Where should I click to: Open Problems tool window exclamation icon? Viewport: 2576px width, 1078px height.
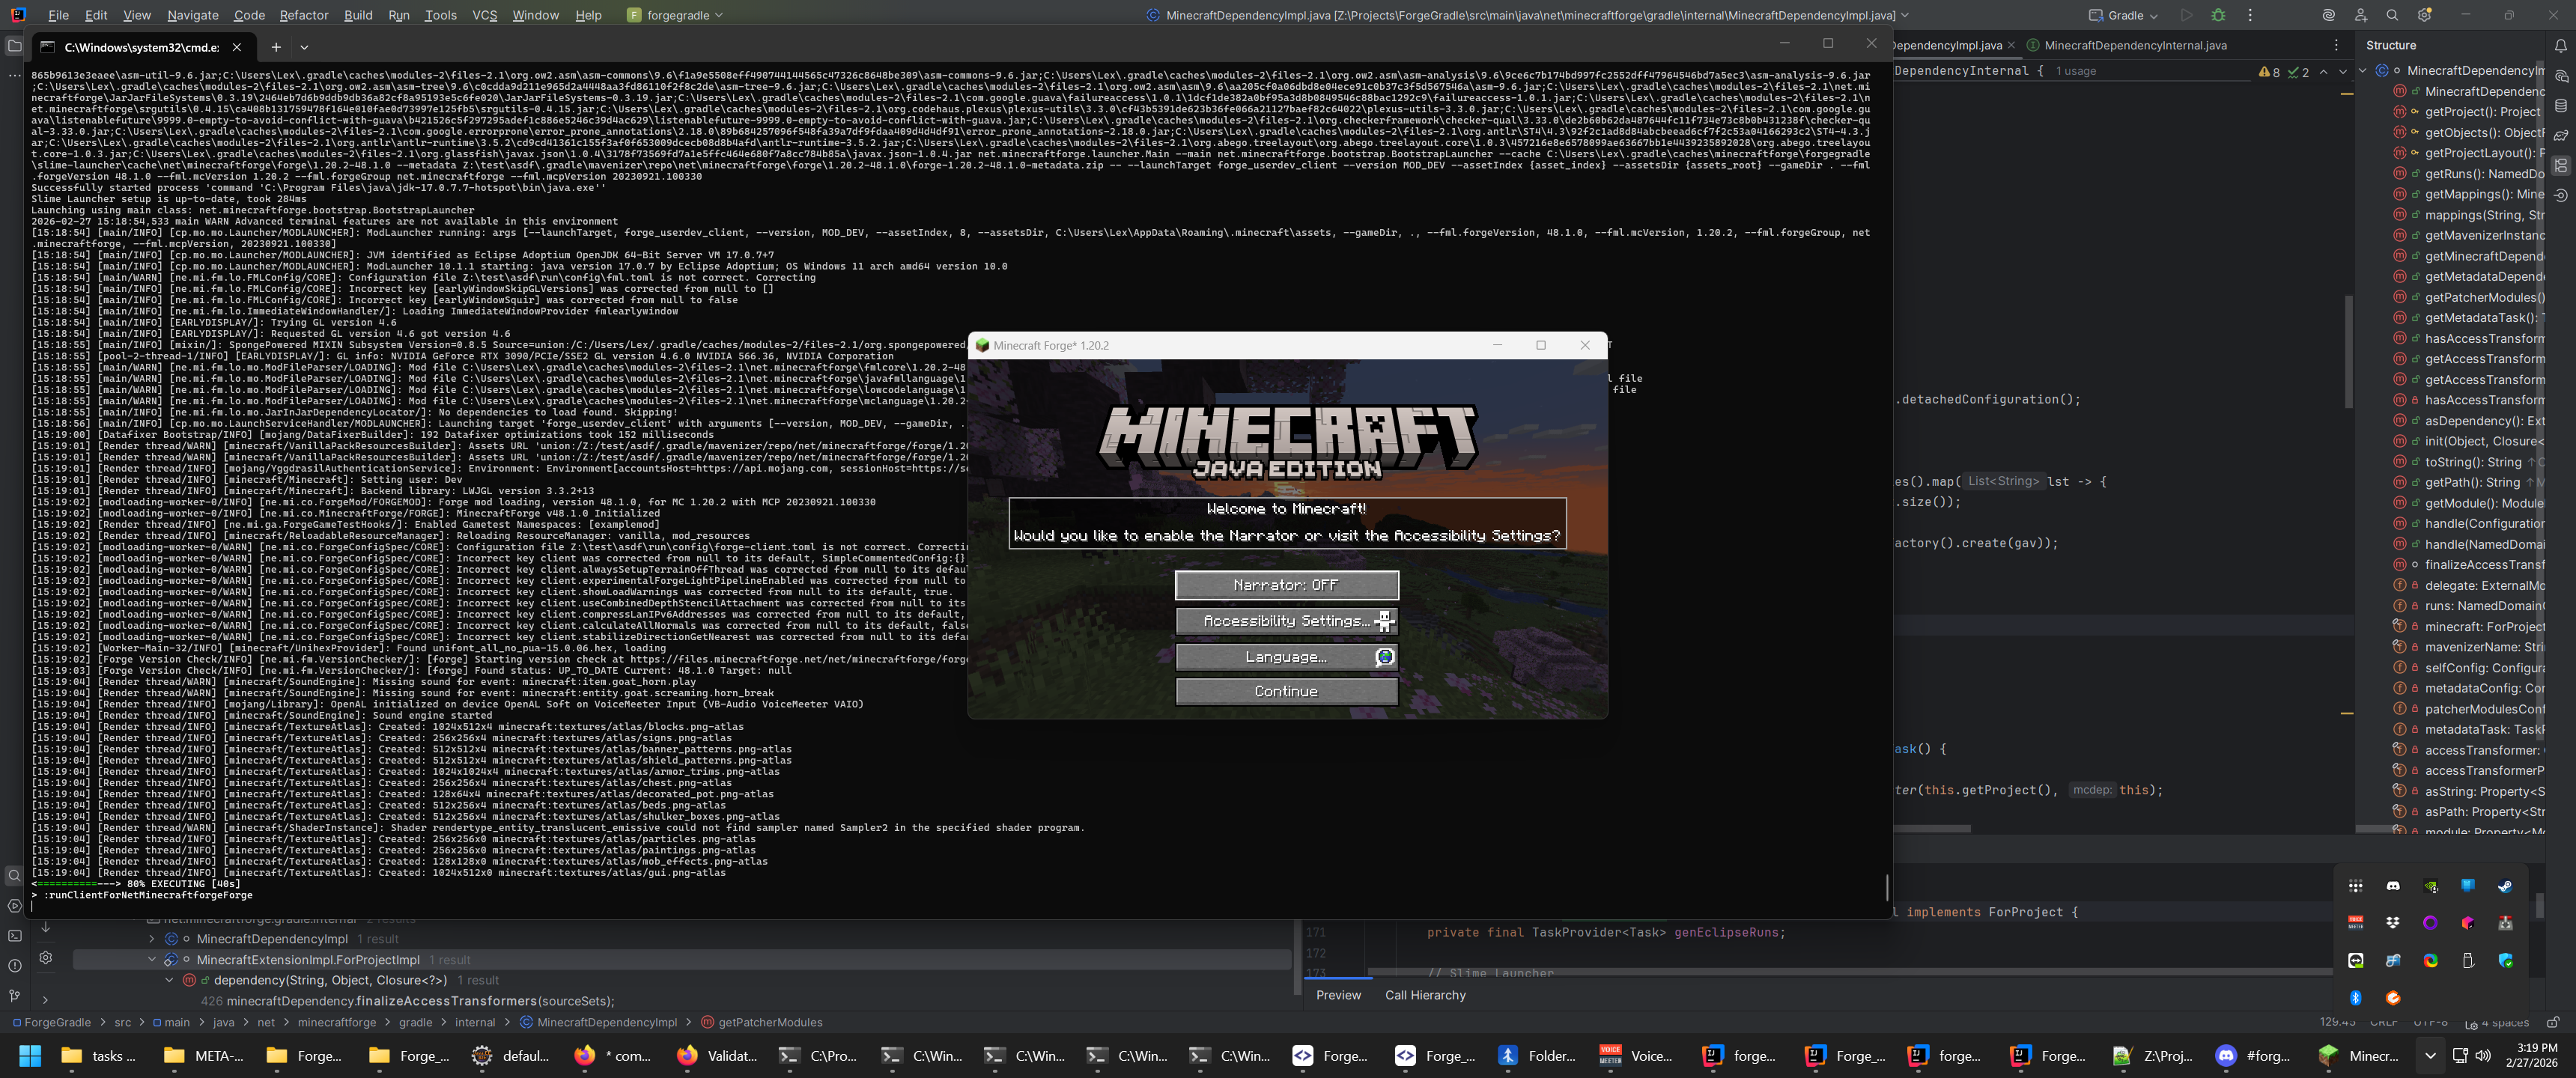coord(14,966)
